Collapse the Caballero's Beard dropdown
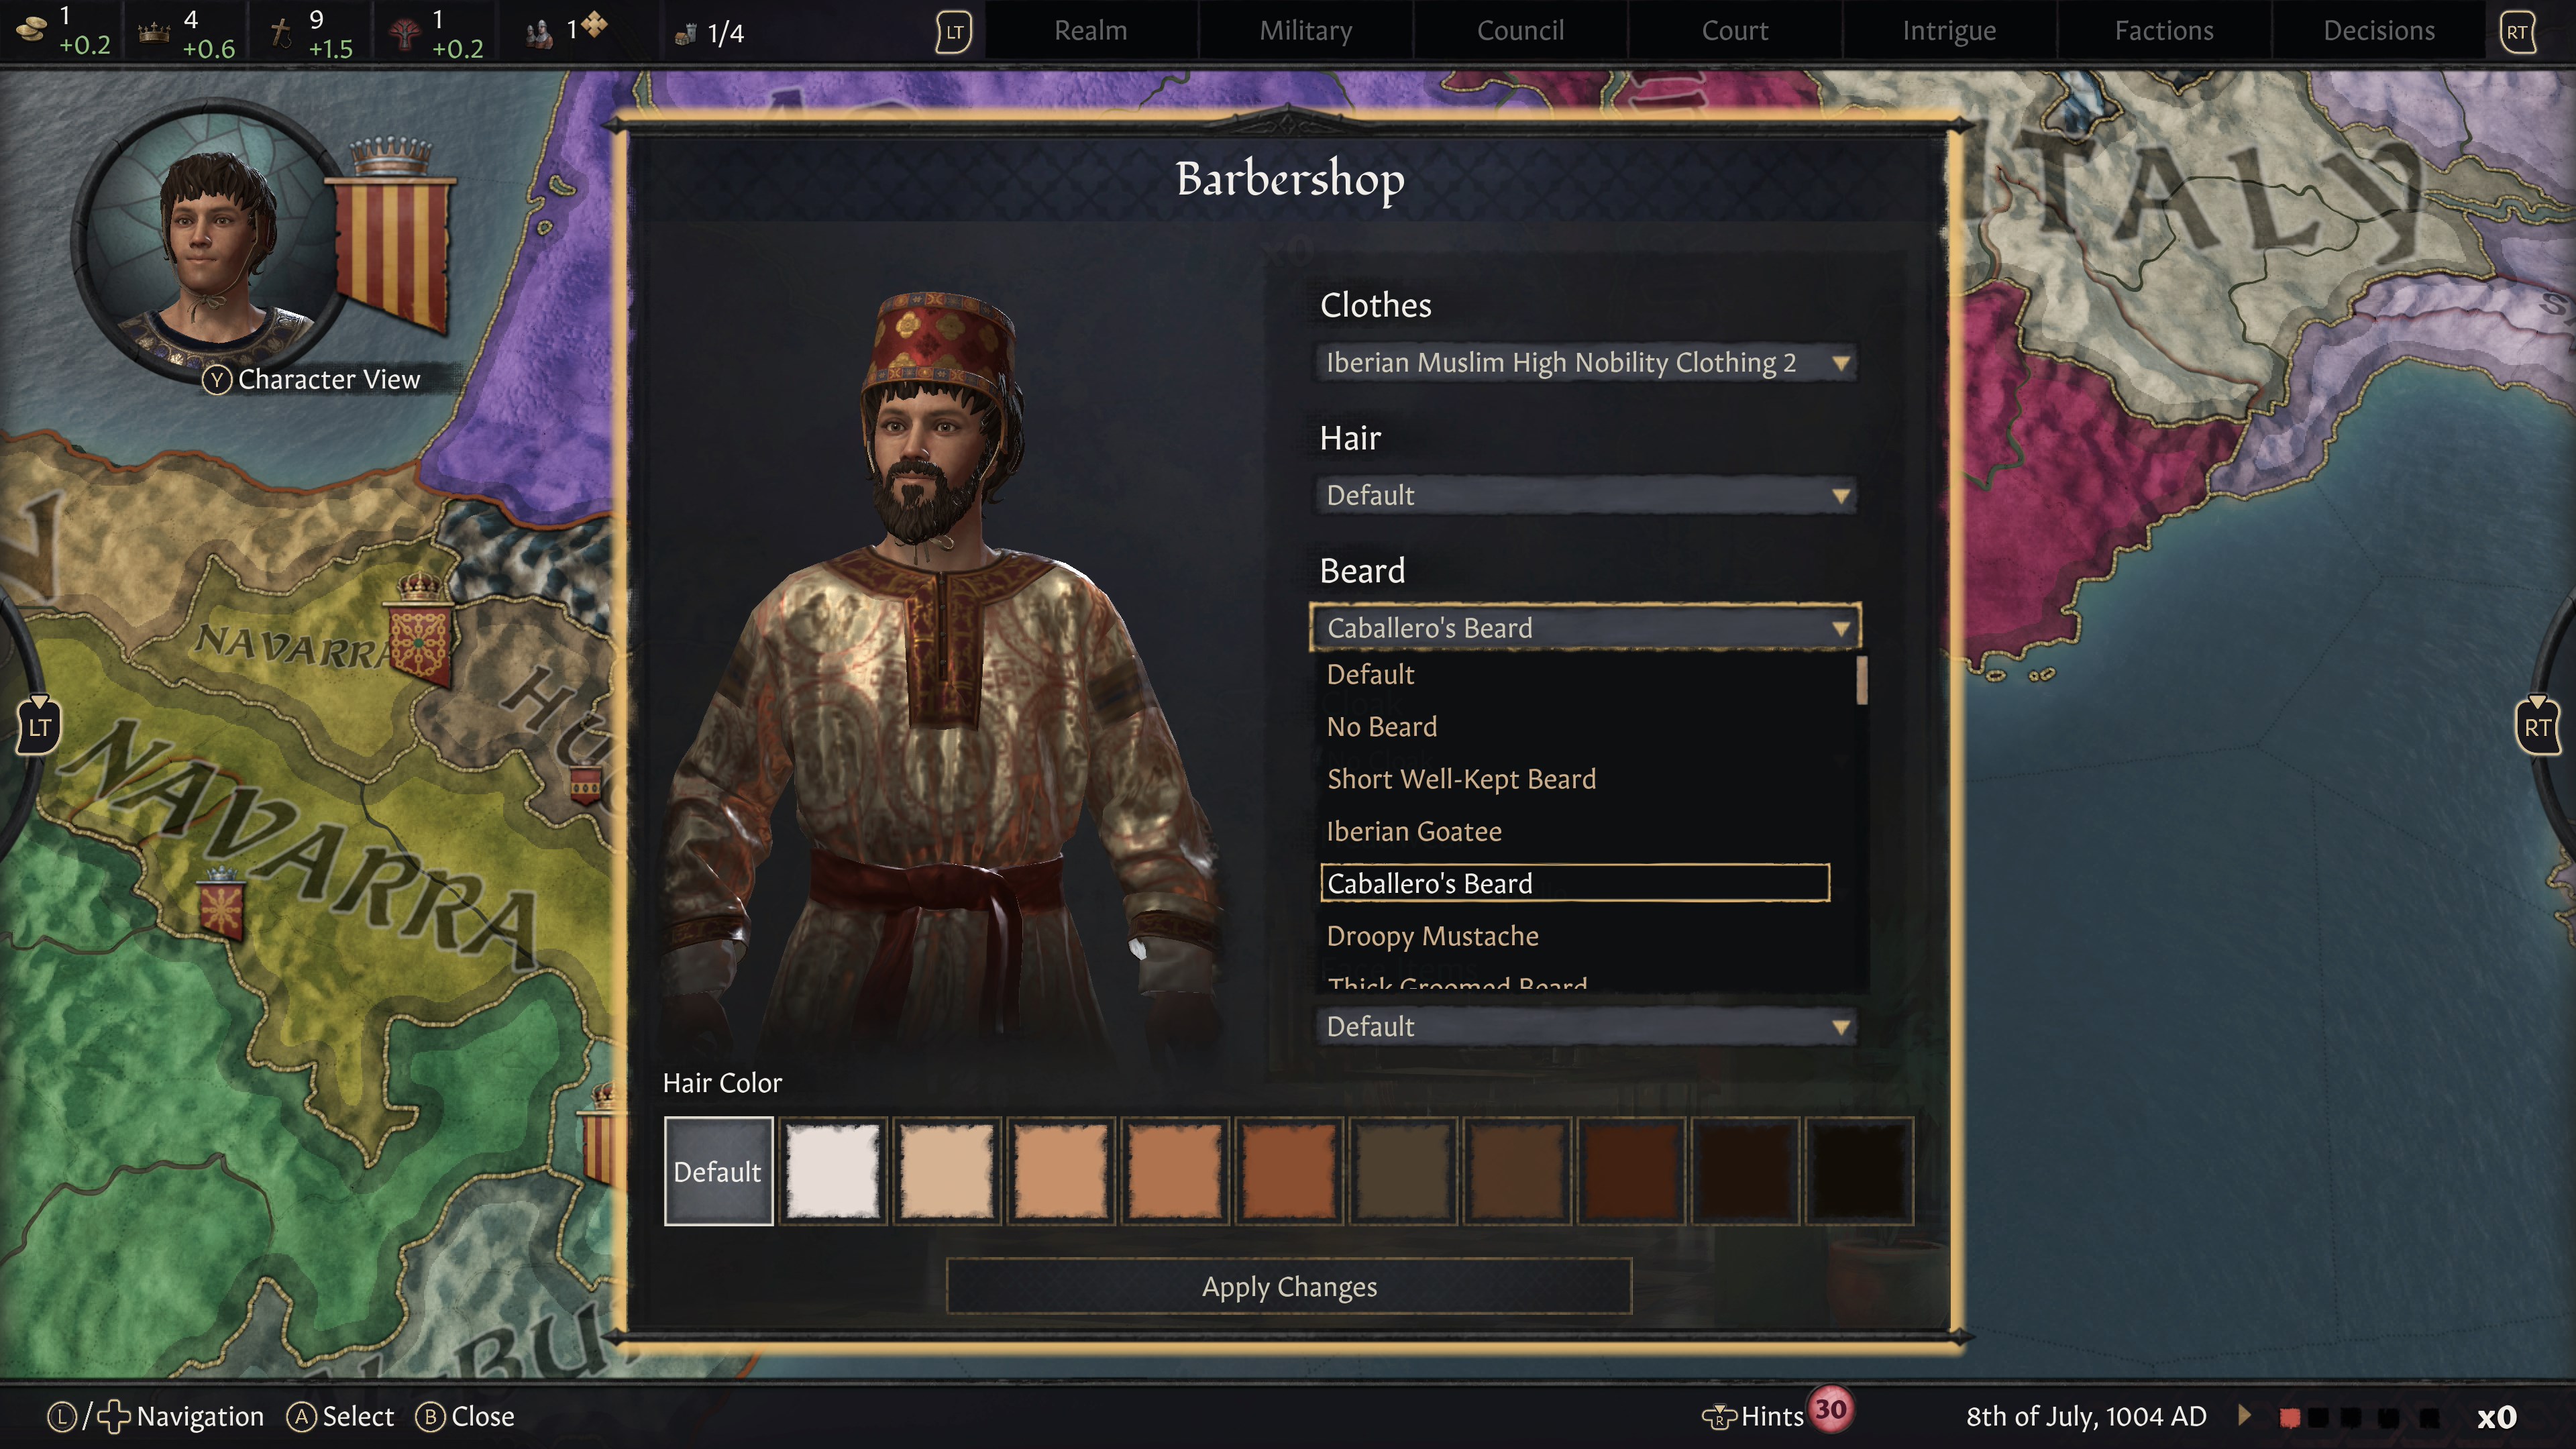 (1585, 628)
